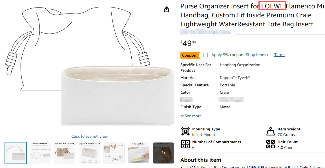The height and width of the screenshot is (168, 325).
Task: Click the Number of Compartments grid icon
Action: (x=185, y=144)
